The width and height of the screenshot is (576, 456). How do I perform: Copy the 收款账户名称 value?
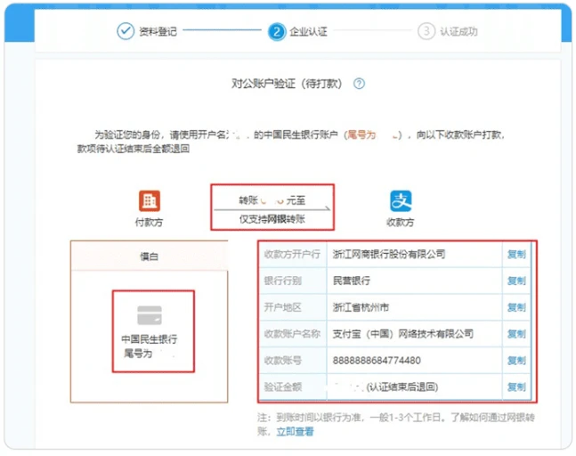coord(516,334)
